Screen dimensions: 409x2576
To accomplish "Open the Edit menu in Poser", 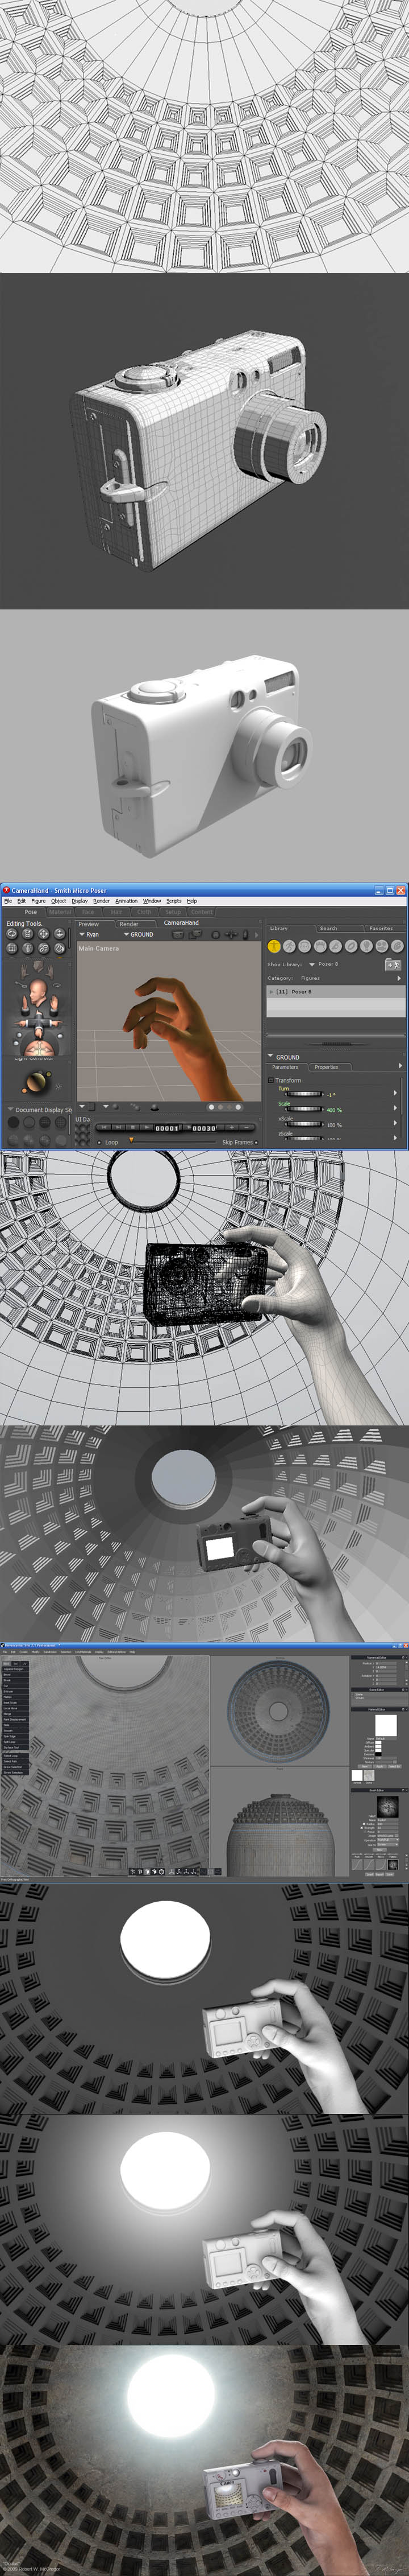I will pyautogui.click(x=21, y=901).
